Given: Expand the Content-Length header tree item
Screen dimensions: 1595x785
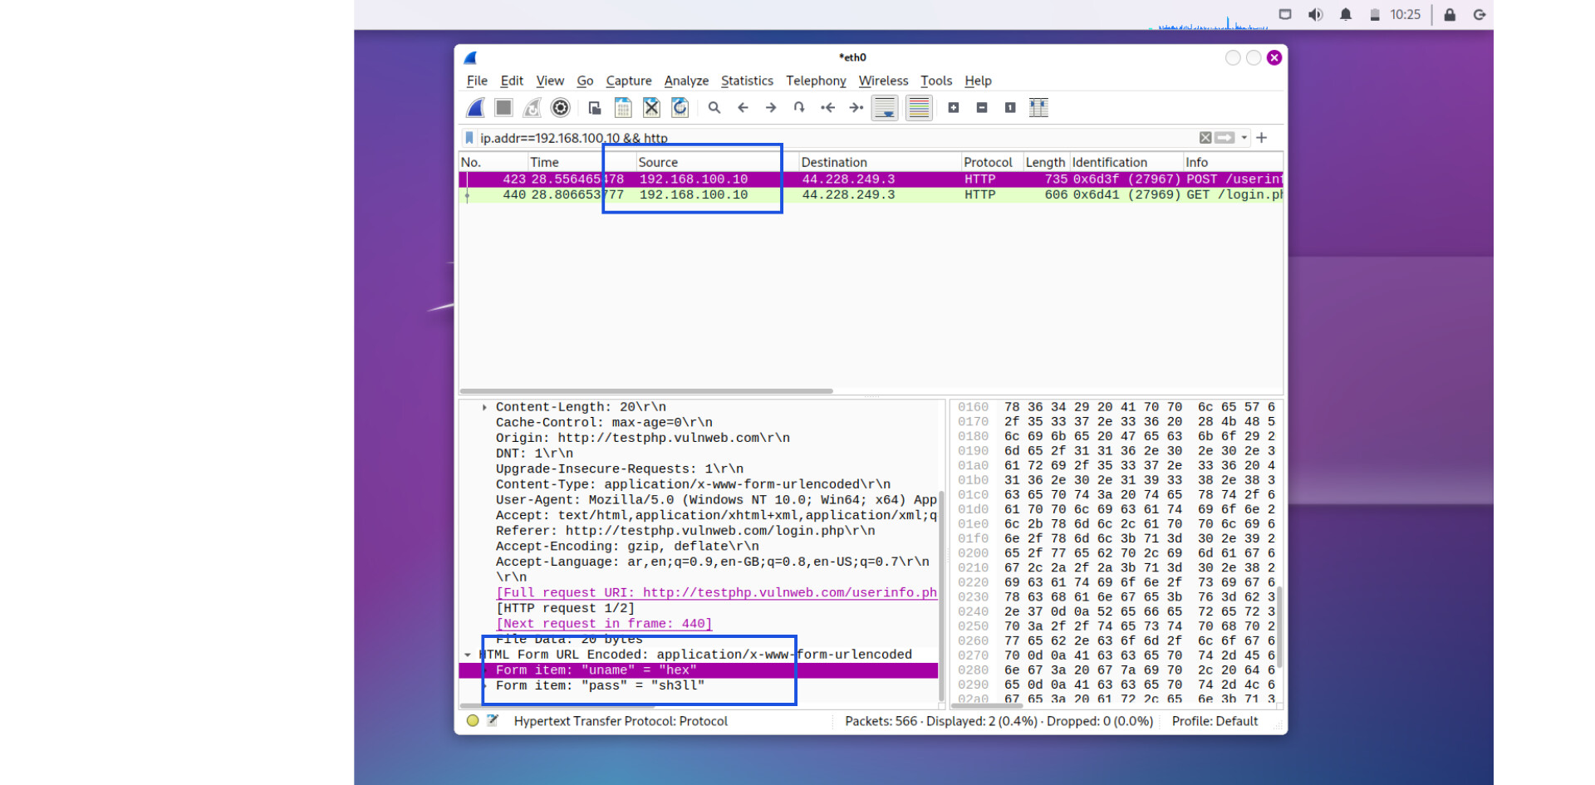Looking at the screenshot, I should tap(484, 407).
